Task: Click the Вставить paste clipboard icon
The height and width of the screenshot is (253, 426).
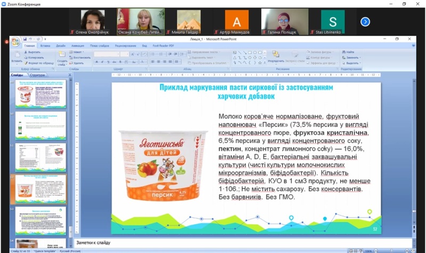Action: (17, 54)
